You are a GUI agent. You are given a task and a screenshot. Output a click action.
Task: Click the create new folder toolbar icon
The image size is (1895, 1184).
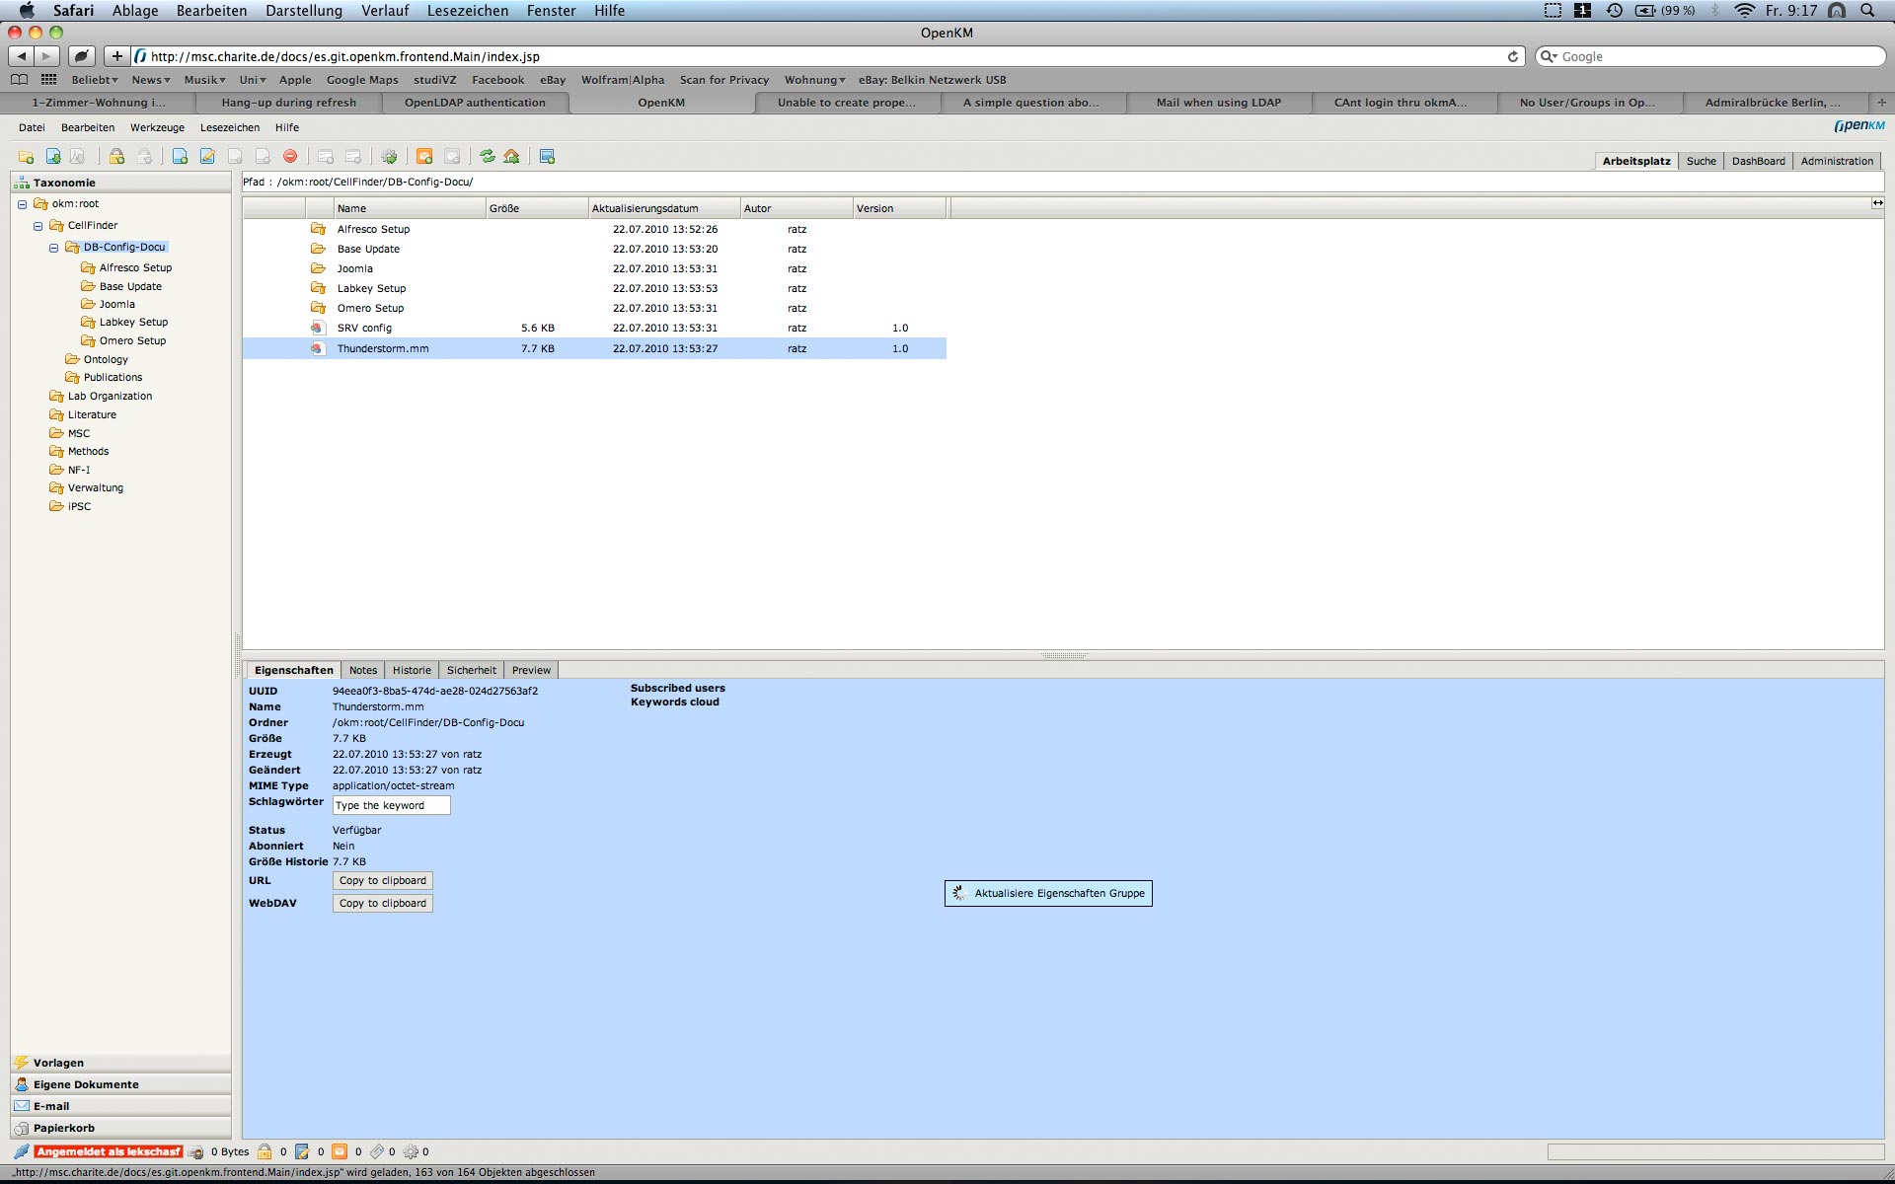coord(26,157)
